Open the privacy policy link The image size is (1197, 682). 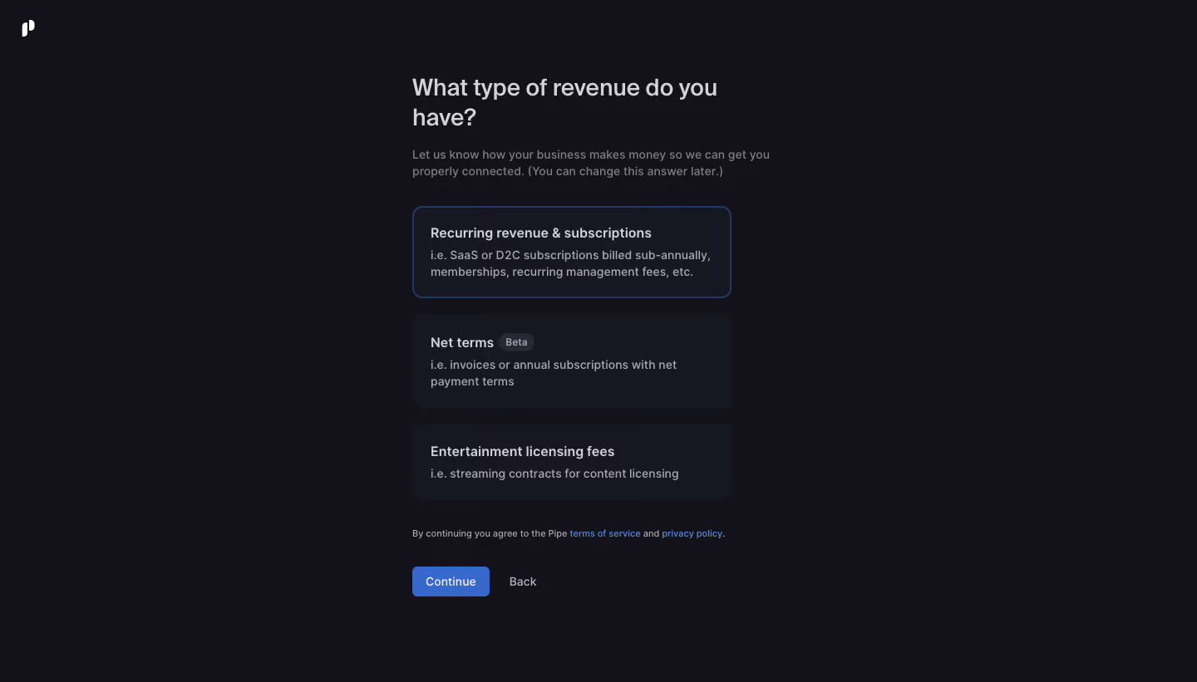tap(692, 533)
